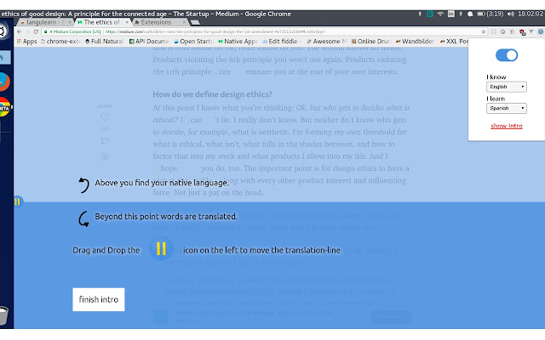This screenshot has height=340, width=545.
Task: Click the address bar URL field
Action: (x=264, y=31)
